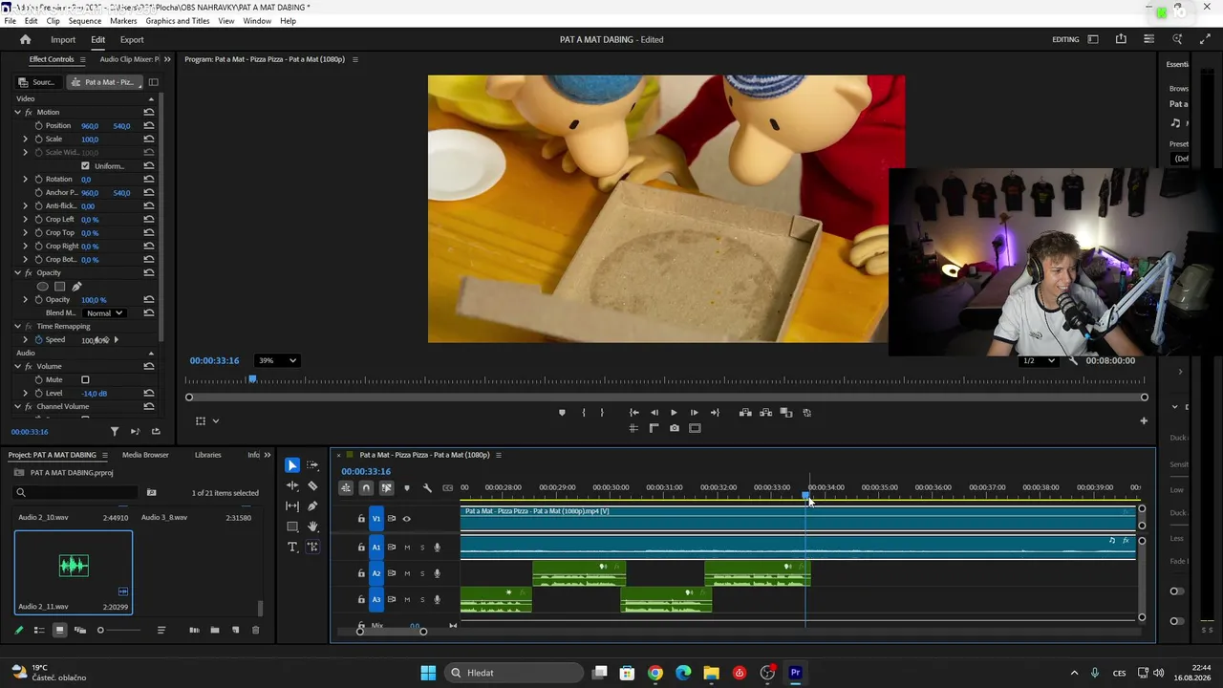
Task: Toggle track lock for A3
Action: [361, 600]
